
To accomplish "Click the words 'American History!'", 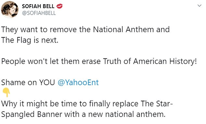I will pyautogui.click(x=165, y=61).
